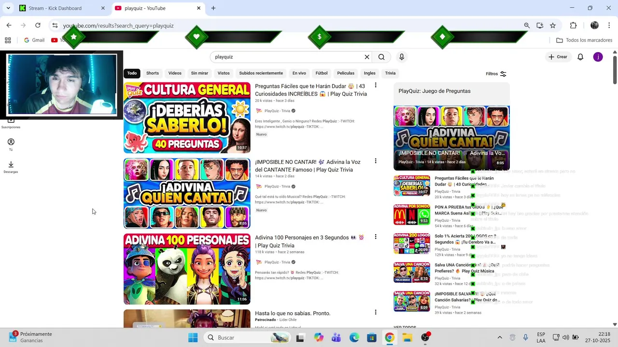This screenshot has width=618, height=347.
Task: Click the browser back arrow
Action: (x=9, y=26)
